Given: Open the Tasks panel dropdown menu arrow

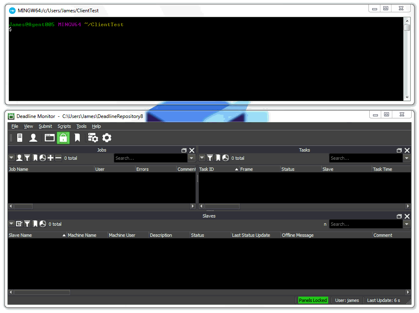Looking at the screenshot, I should pos(202,158).
